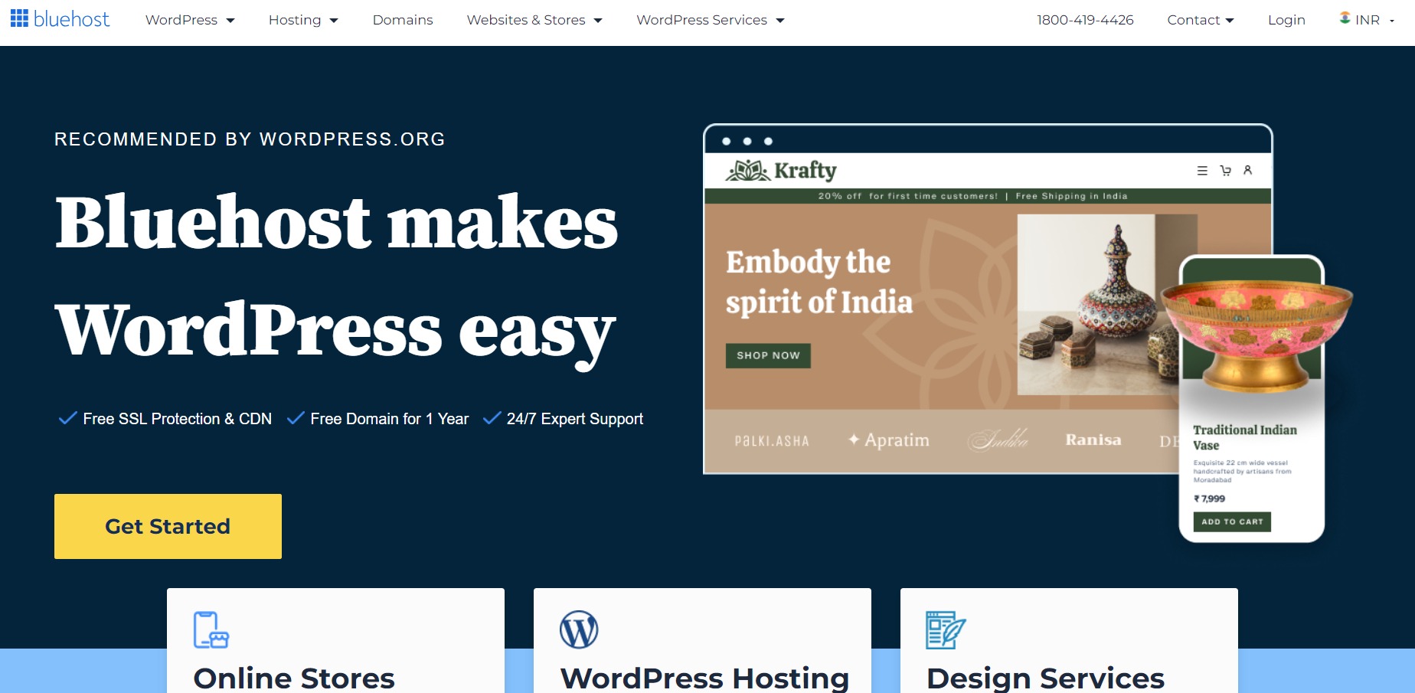The width and height of the screenshot is (1415, 693).
Task: Click SHOP NOW in the Krafty preview
Action: coord(768,355)
